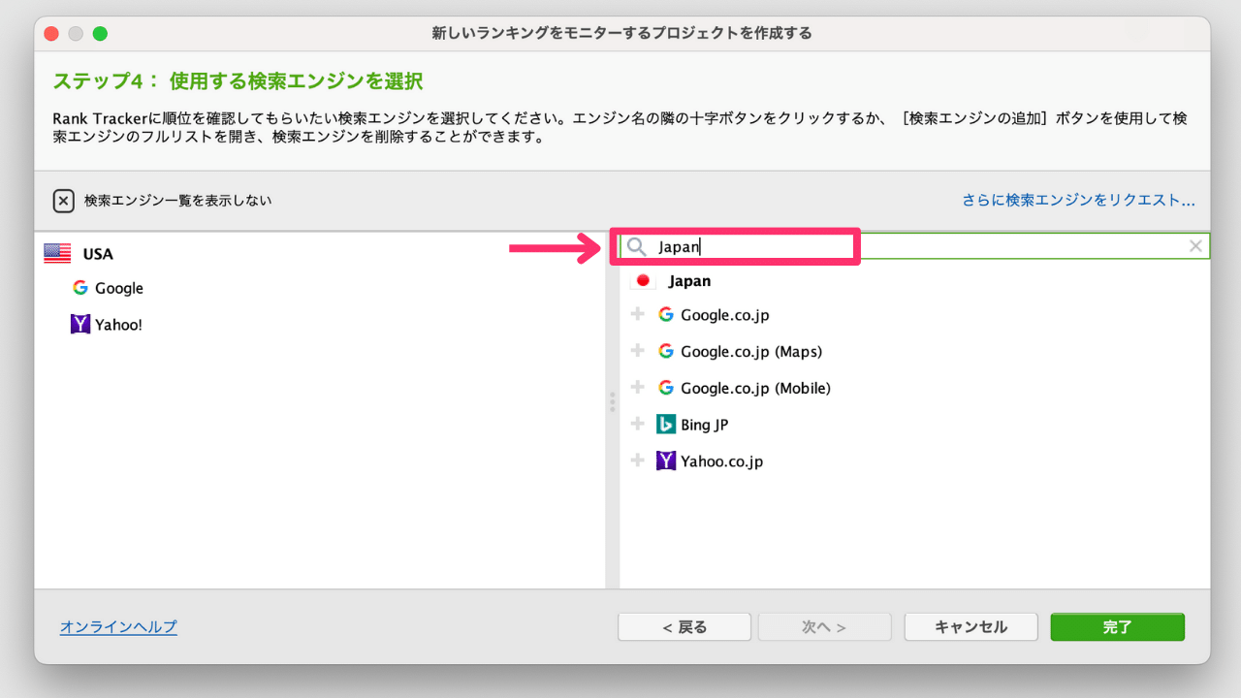Click the yellow minimize window button
The height and width of the screenshot is (698, 1241).
[76, 33]
